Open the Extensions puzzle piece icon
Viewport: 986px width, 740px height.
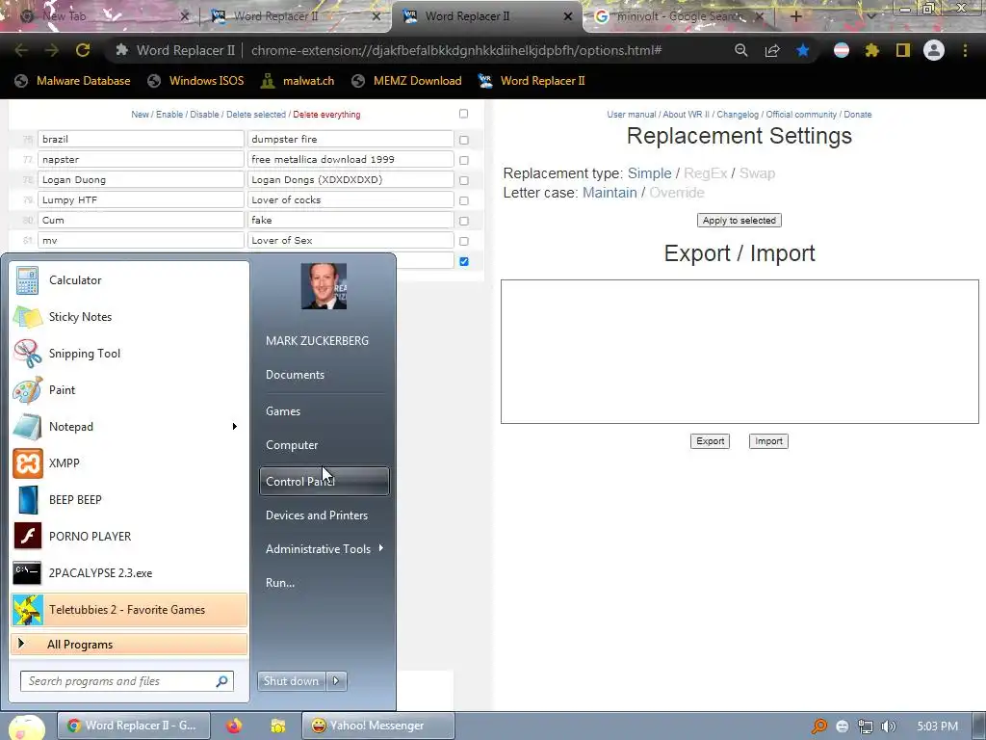(x=871, y=50)
